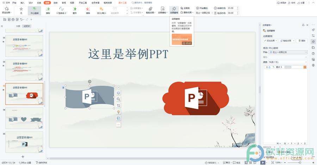Click the undo arrow icon
Screen dimensions: 317x165
[21, 20]
